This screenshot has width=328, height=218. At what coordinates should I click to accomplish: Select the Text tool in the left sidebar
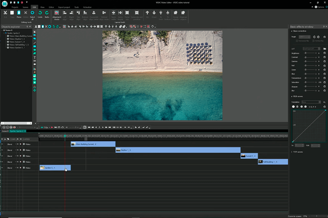coord(34,58)
